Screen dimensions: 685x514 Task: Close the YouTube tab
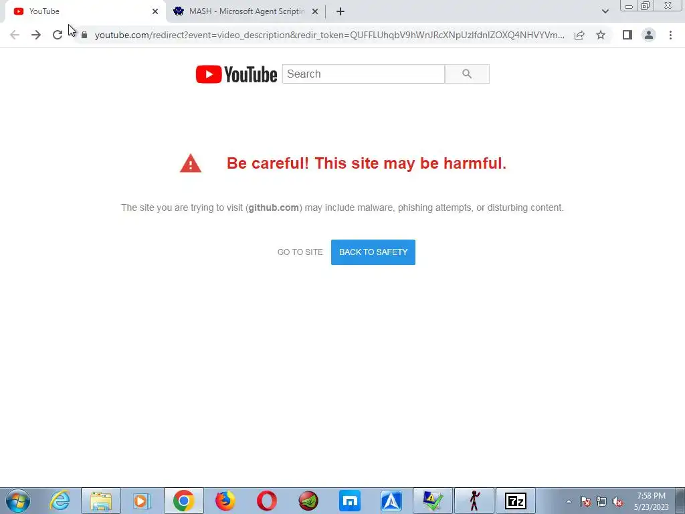(x=155, y=11)
